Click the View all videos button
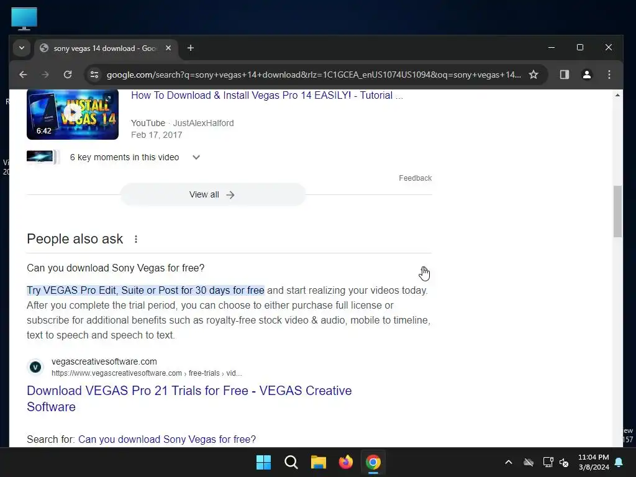Viewport: 636px width, 477px height. click(212, 194)
